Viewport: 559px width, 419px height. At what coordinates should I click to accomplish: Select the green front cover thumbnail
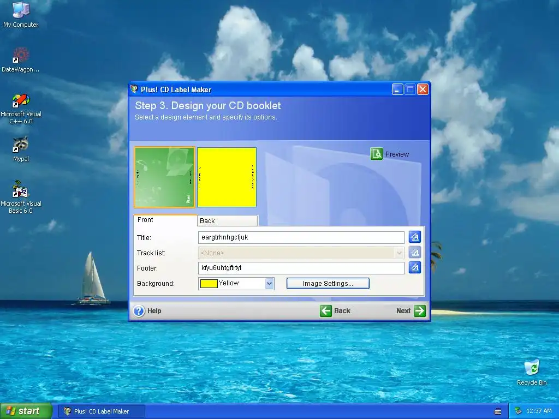pos(164,177)
